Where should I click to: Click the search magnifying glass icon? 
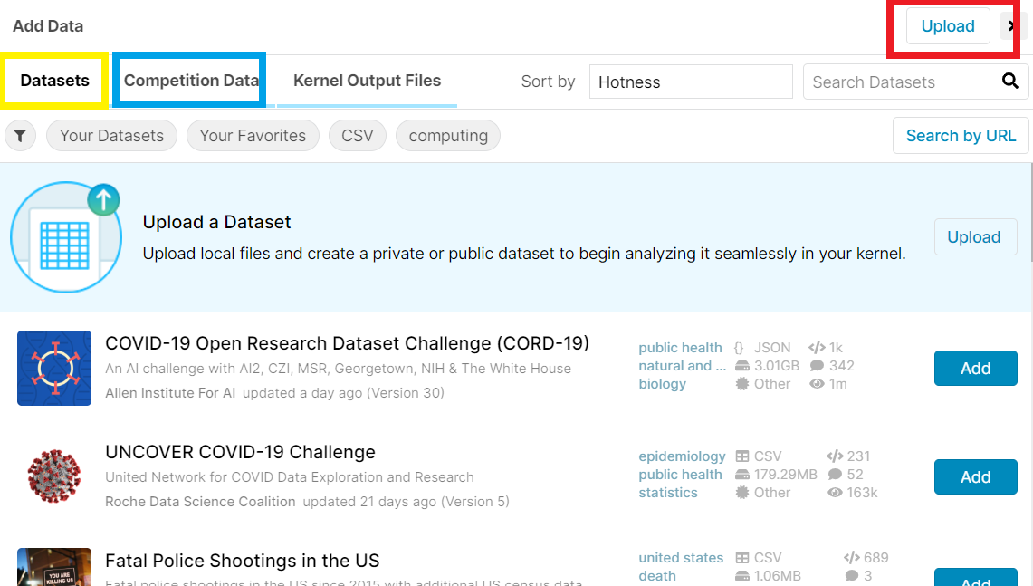[x=1010, y=82]
